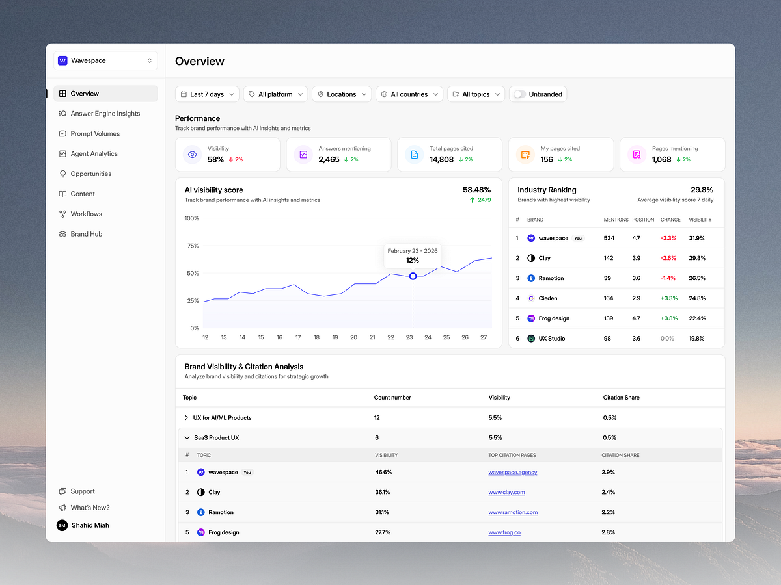
Task: Open the All platform dropdown
Action: point(275,94)
